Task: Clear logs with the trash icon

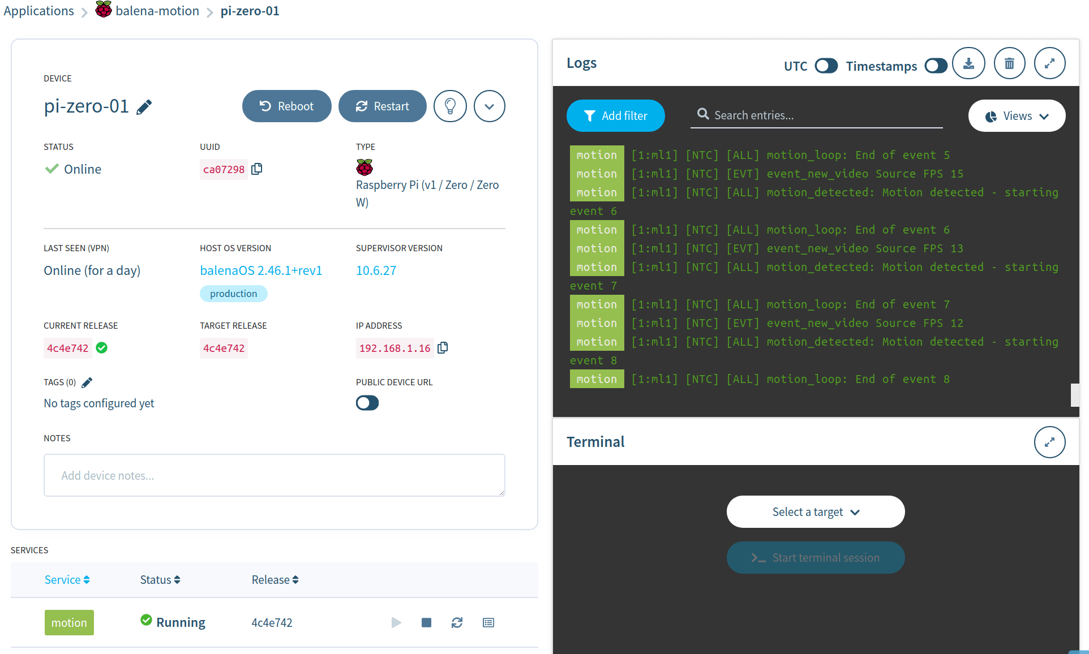Action: (1009, 63)
